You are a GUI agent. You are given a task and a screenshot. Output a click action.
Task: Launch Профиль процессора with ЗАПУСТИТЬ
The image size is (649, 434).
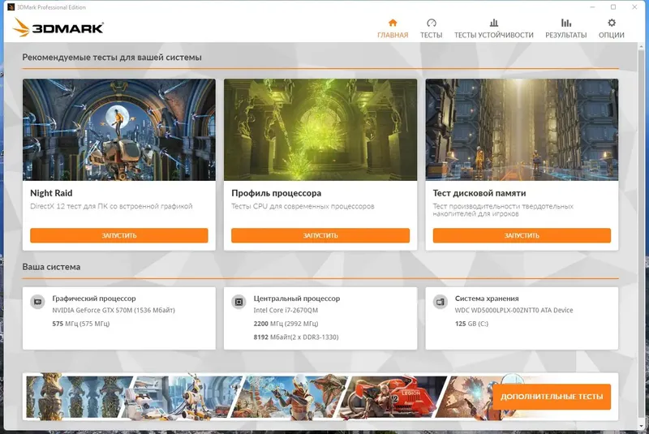(x=320, y=235)
